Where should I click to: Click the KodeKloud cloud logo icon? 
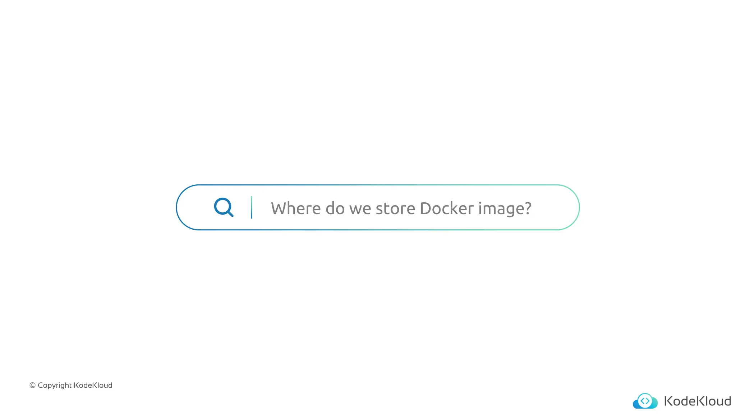[x=645, y=401]
